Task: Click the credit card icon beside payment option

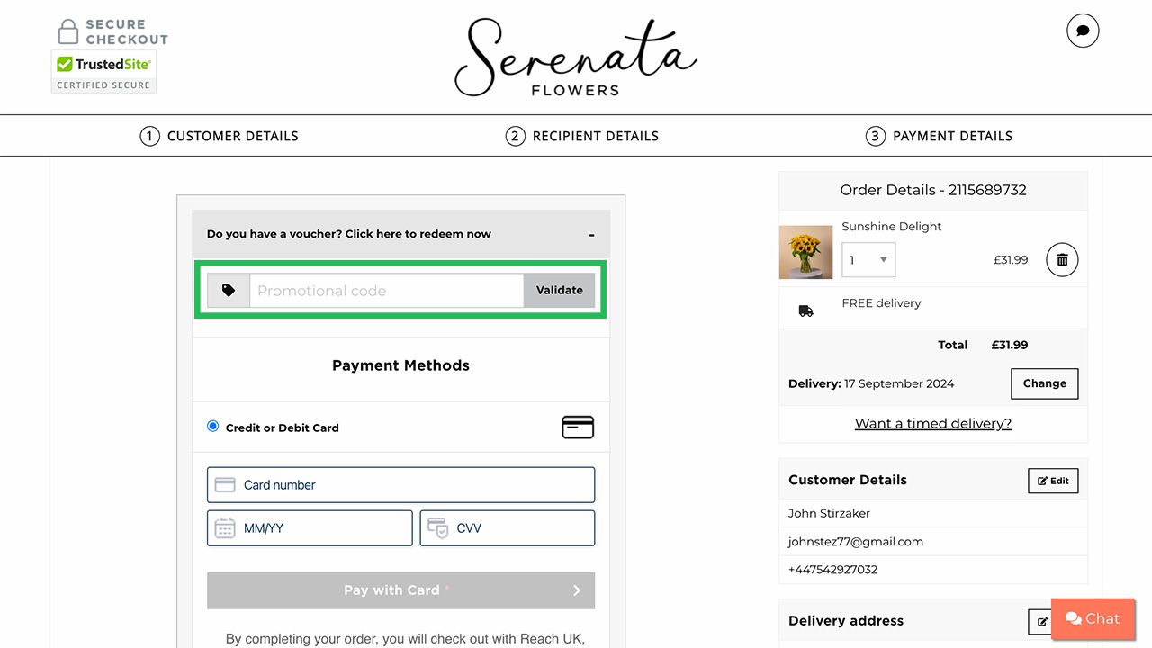Action: pyautogui.click(x=577, y=427)
